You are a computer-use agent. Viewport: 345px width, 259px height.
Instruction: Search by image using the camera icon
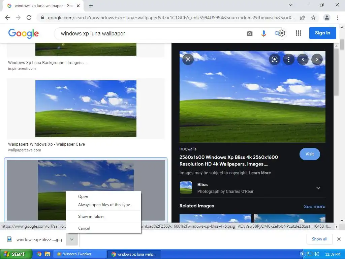pos(250,33)
